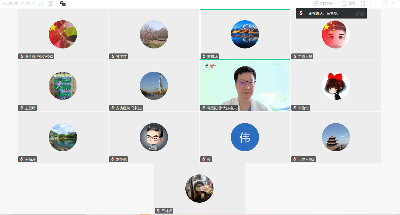Click muted mic icon in speaking banner
The width and height of the screenshot is (400, 215).
click(x=301, y=14)
